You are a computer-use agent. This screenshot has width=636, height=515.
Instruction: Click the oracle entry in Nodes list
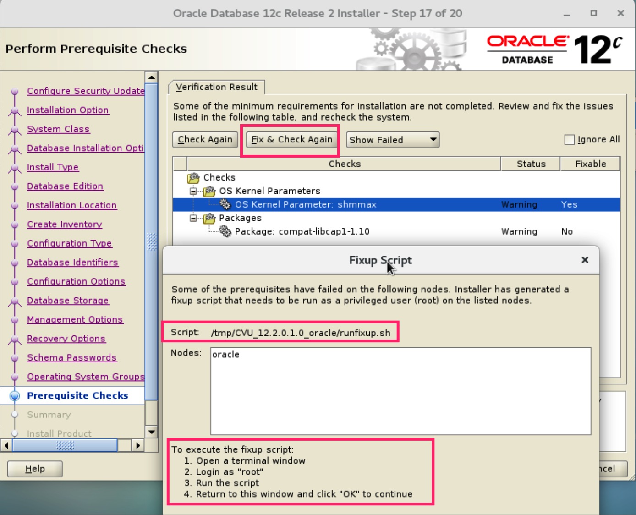point(226,354)
